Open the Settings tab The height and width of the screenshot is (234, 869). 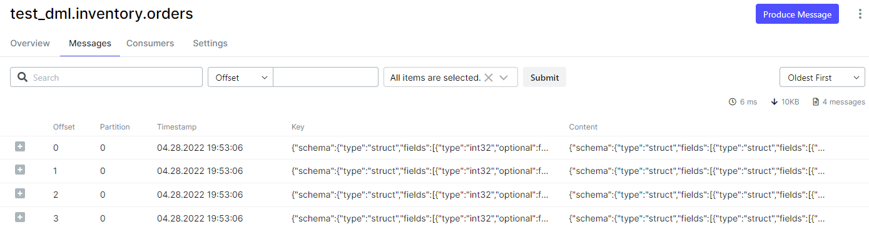[210, 43]
